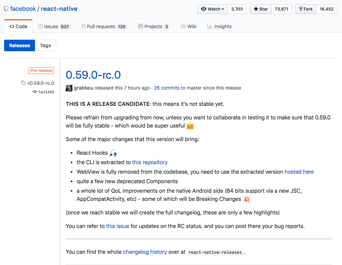The image size is (342, 265).
Task: Click the Code angle-brackets icon
Action: point(12,26)
